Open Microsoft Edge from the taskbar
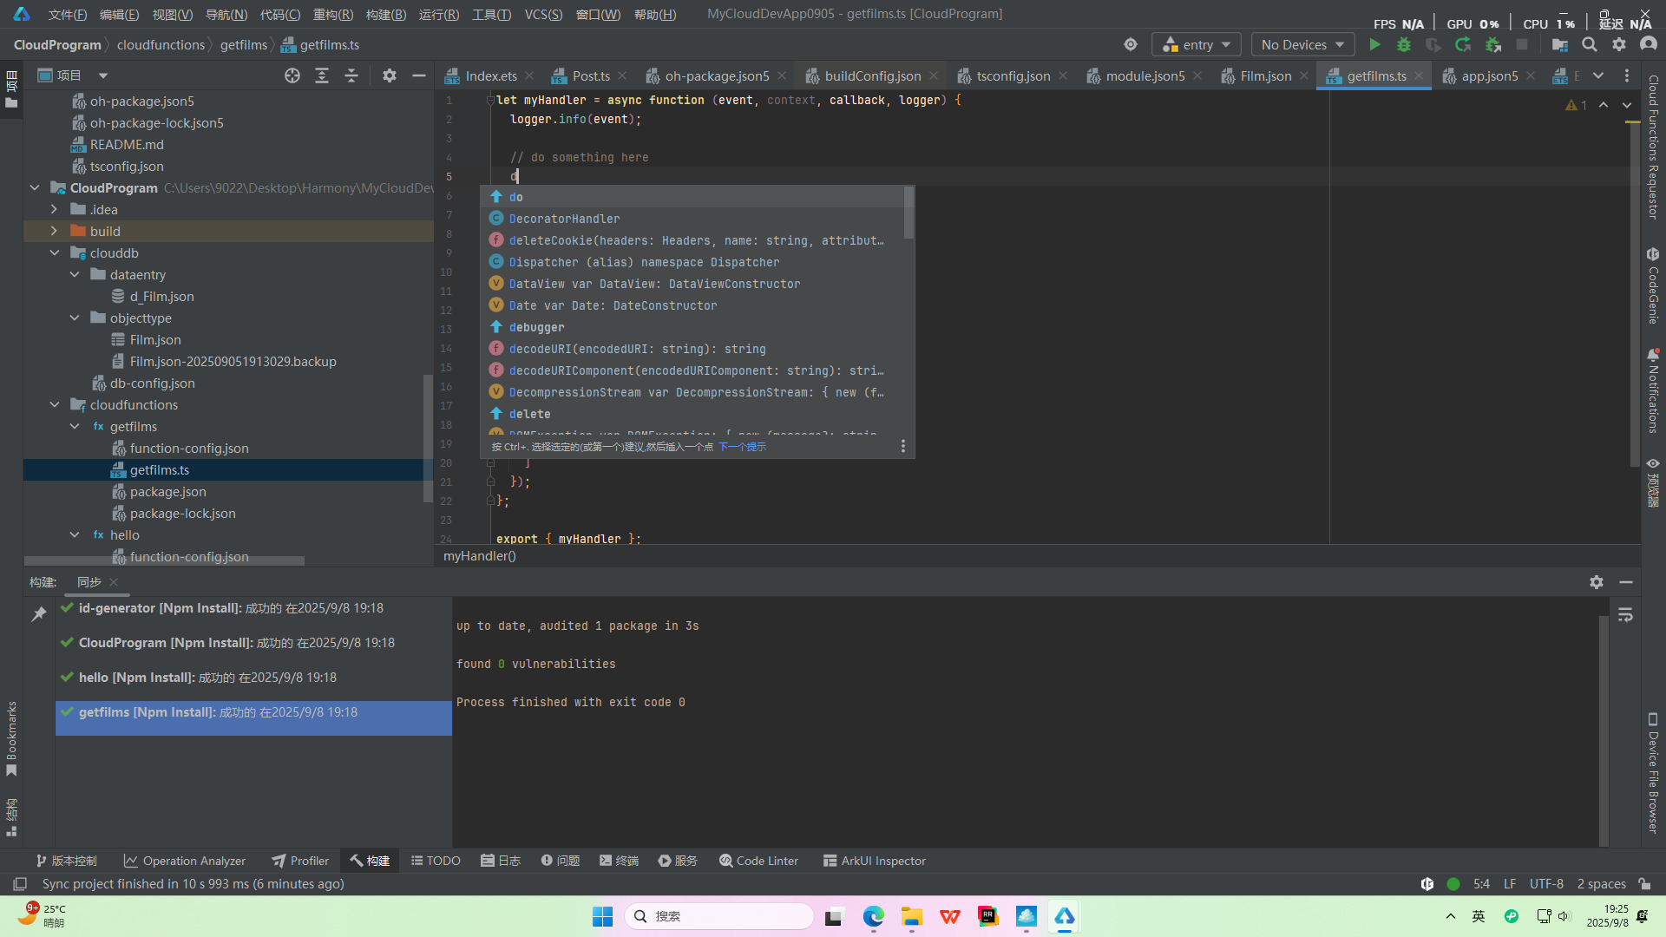 (x=873, y=916)
